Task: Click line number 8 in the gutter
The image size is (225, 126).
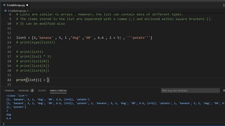Action: pyautogui.click(x=10, y=14)
